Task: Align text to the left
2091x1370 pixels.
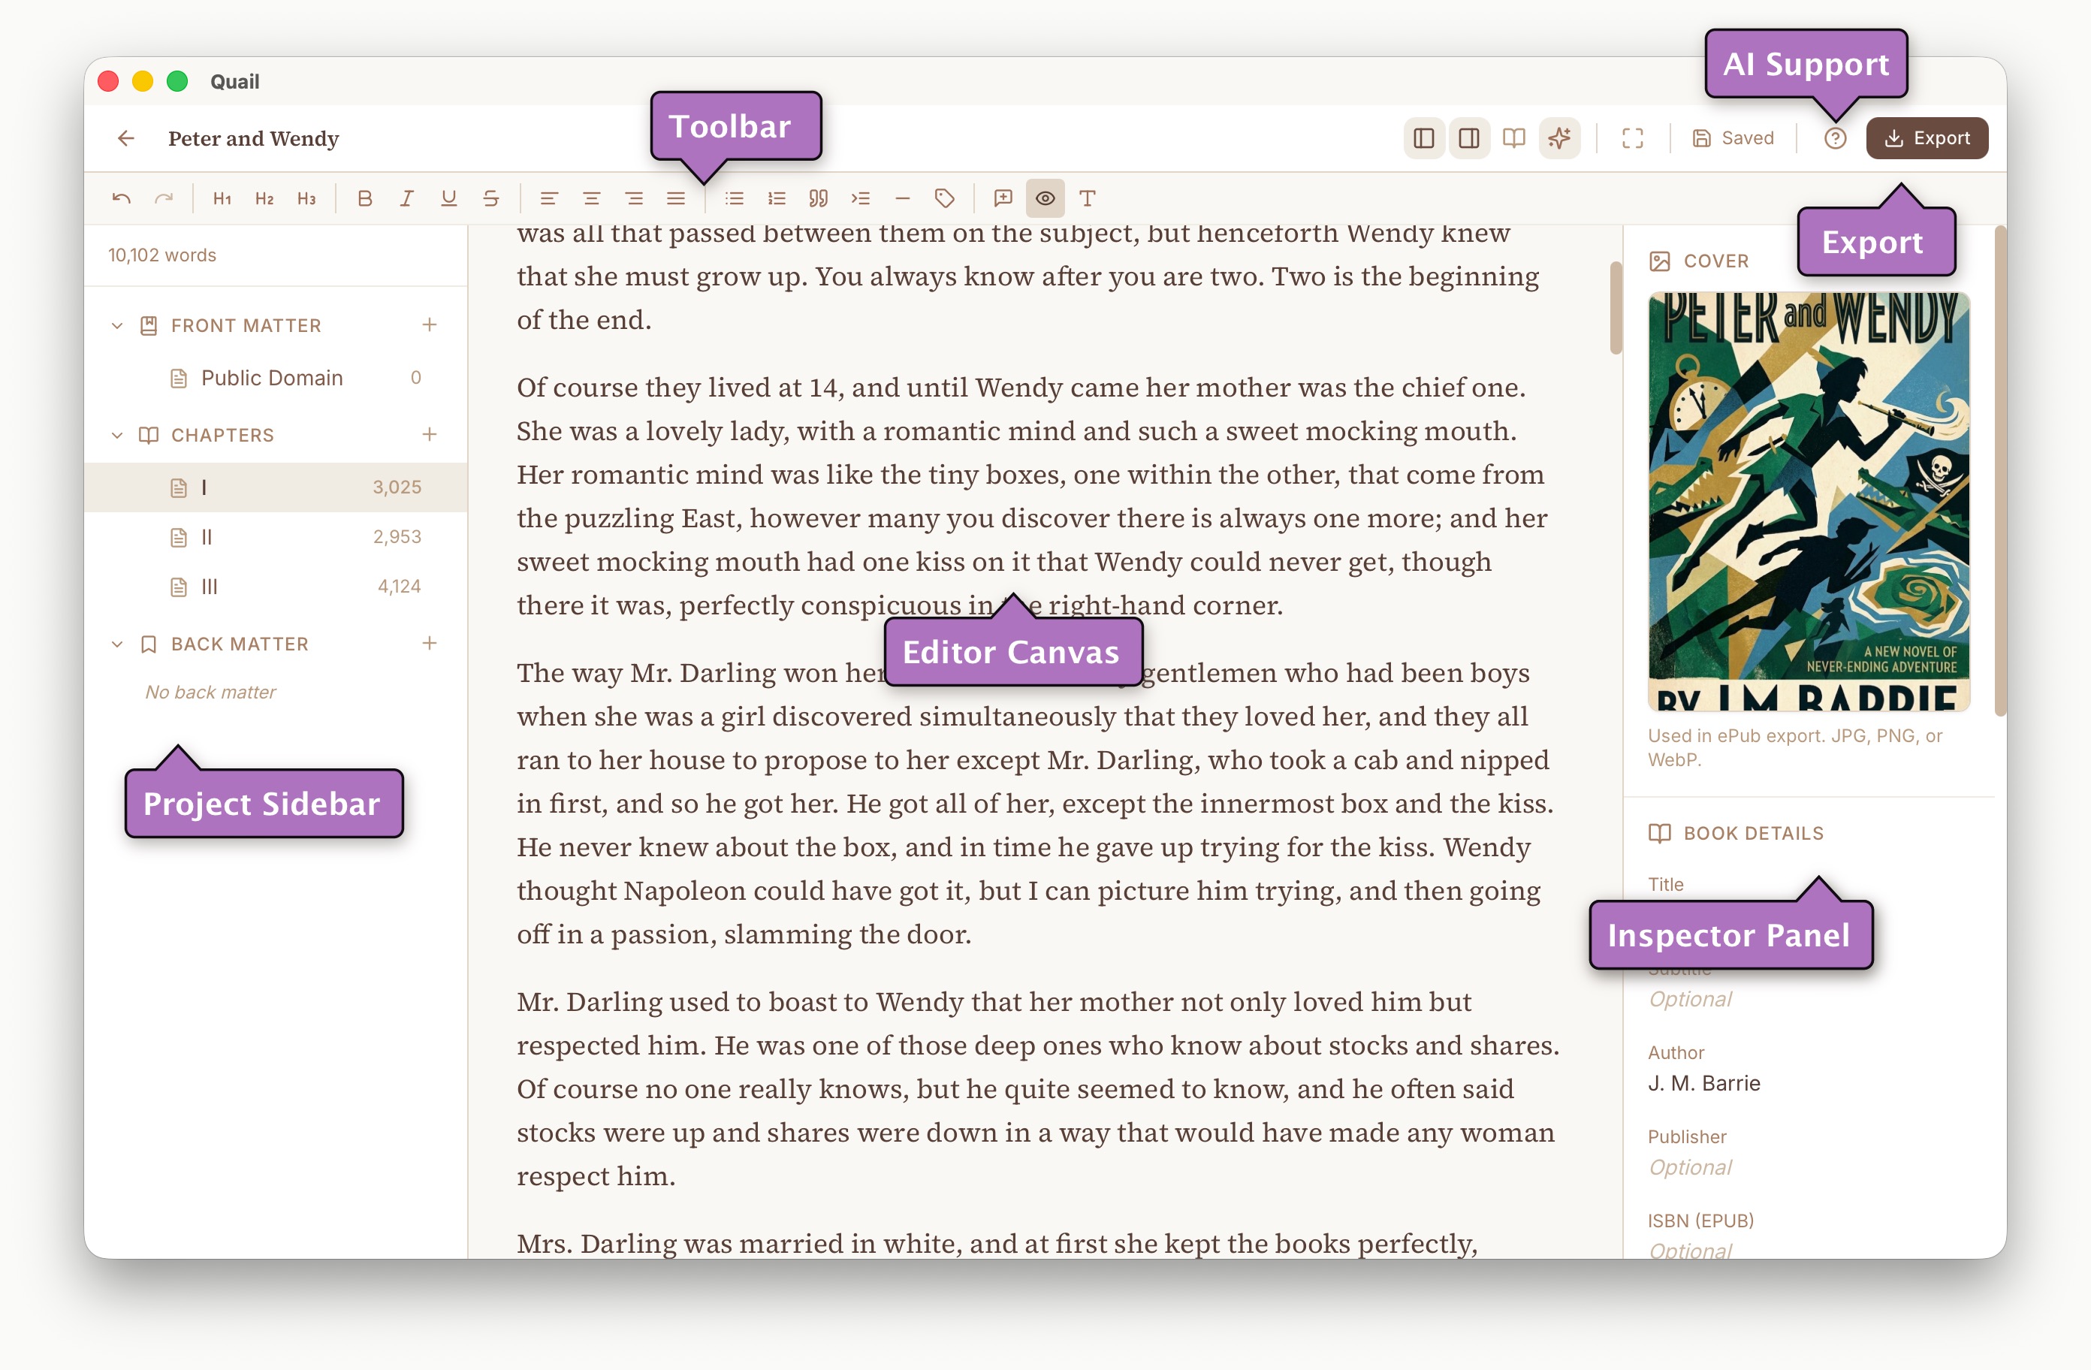Action: pos(549,198)
